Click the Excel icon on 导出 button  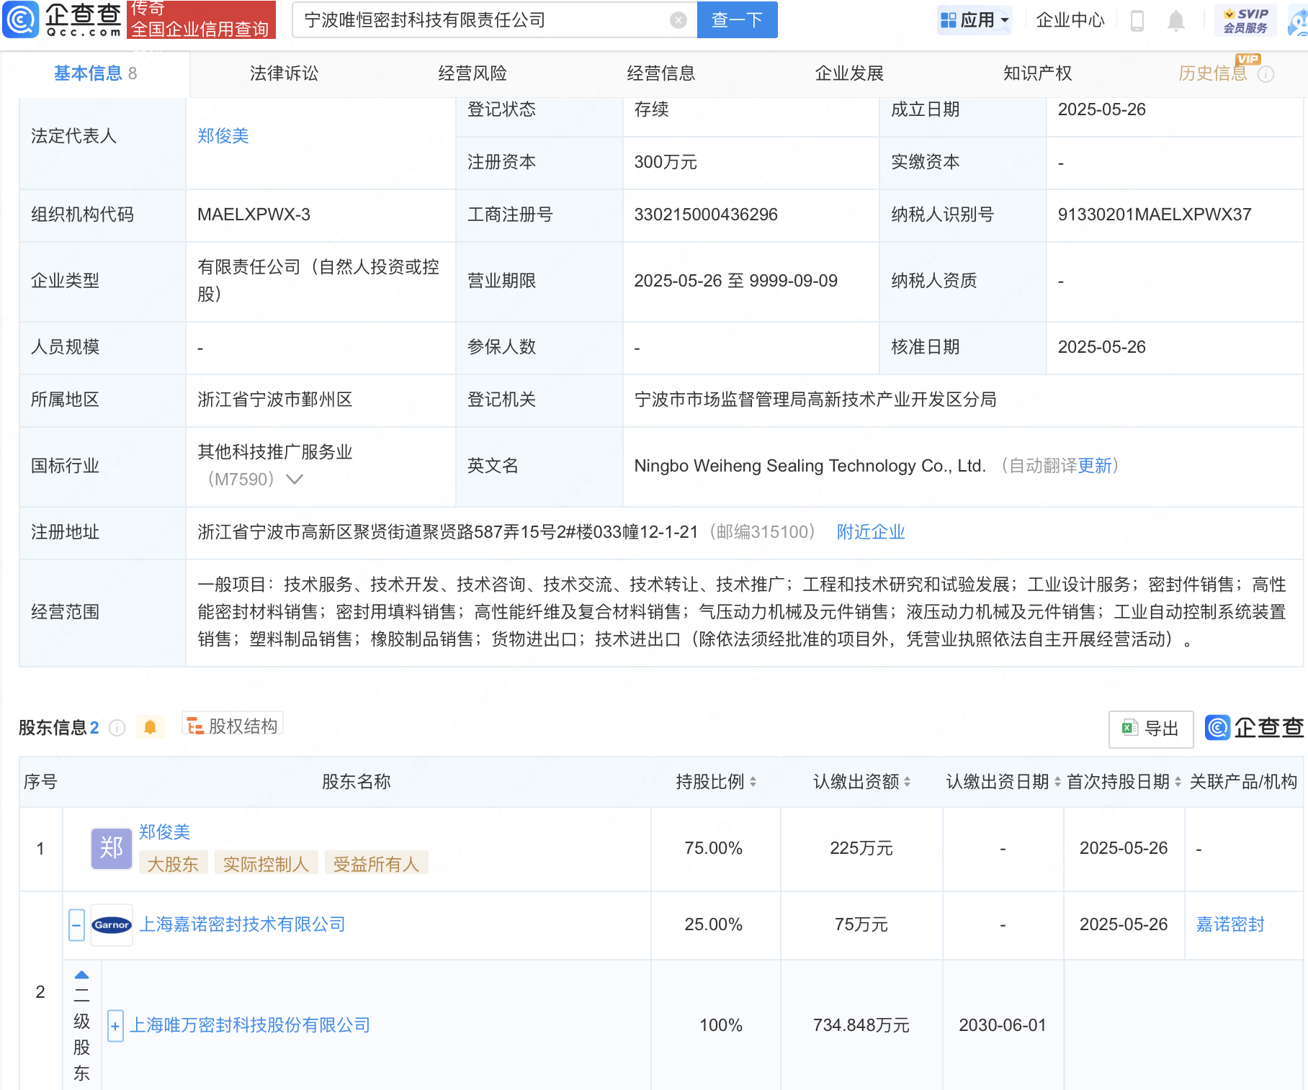click(x=1132, y=729)
